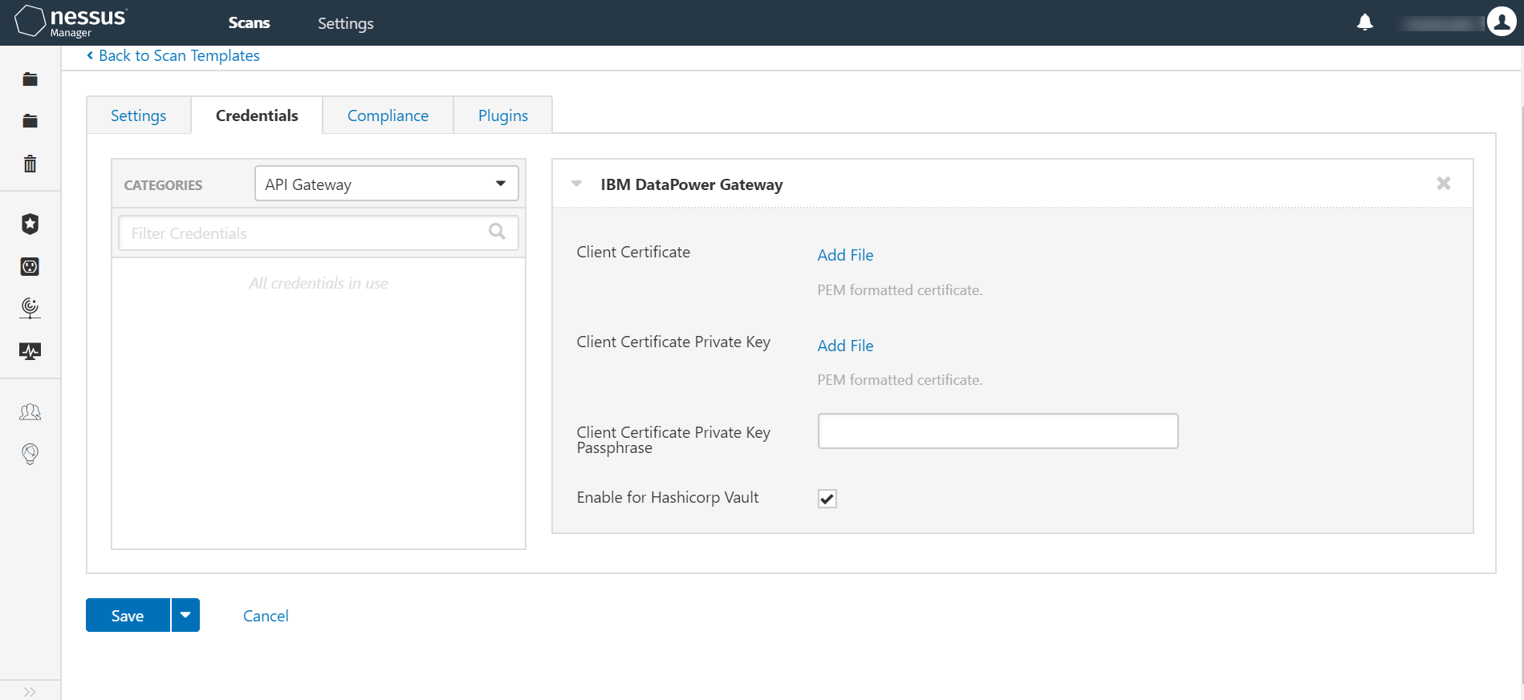This screenshot has height=700, width=1524.
Task: Click the Nessus Manager logo
Action: tap(71, 22)
